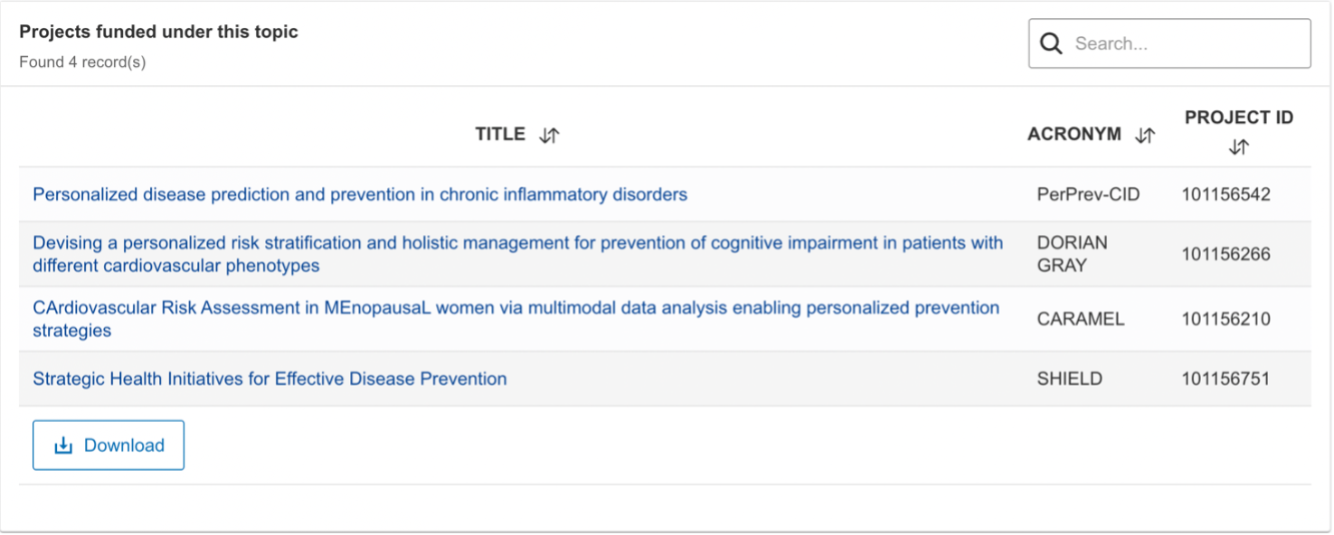
Task: Open Strategic Health Initiatives project link
Action: pyautogui.click(x=270, y=379)
